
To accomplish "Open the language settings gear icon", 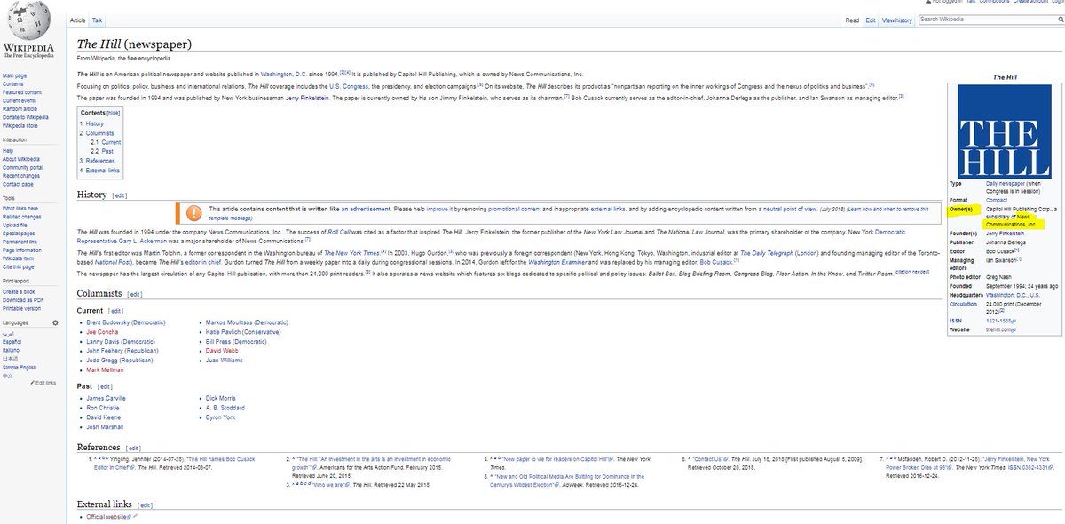I will [x=53, y=322].
